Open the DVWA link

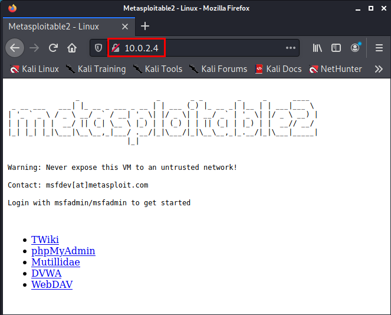point(47,273)
